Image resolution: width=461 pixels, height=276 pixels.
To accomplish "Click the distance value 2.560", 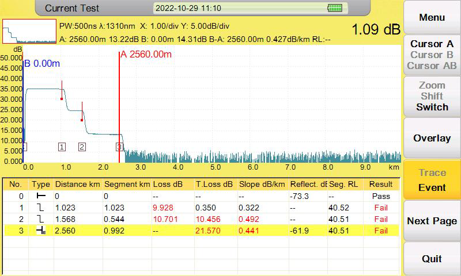I will pos(65,231).
